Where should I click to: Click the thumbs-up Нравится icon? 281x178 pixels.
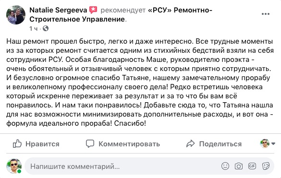[x=17, y=143]
